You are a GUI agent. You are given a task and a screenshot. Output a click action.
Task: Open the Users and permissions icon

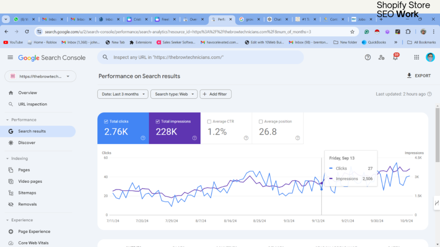pyautogui.click(x=382, y=57)
